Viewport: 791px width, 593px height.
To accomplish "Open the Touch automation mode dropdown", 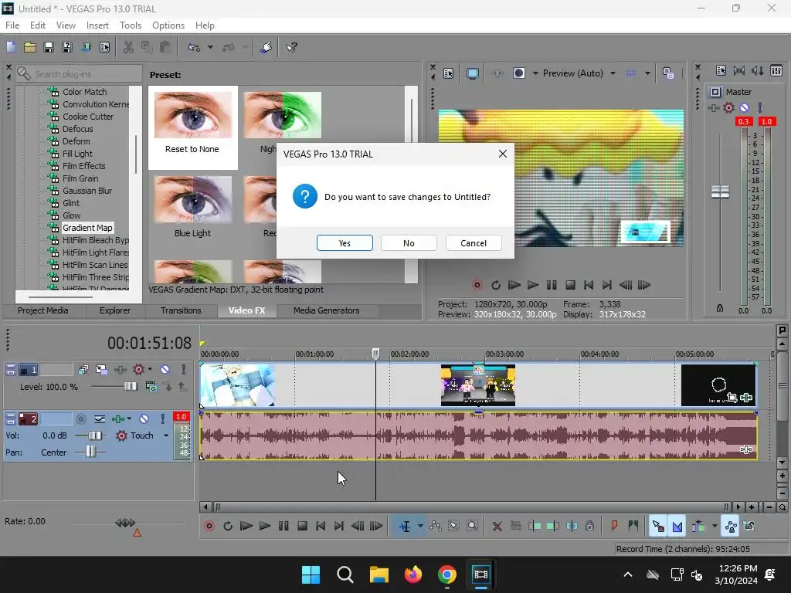I will (x=166, y=435).
